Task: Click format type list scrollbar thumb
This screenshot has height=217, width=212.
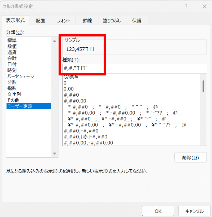Action: click(203, 86)
